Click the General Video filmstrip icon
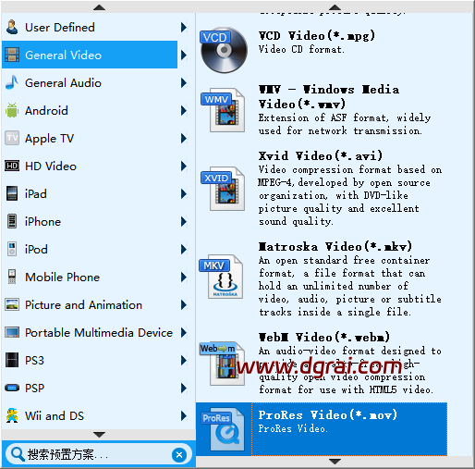Image resolution: width=475 pixels, height=469 pixels. tap(12, 55)
